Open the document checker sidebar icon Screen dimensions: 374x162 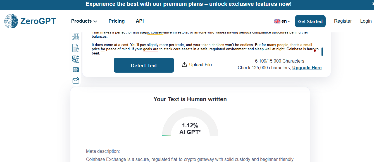(x=76, y=48)
